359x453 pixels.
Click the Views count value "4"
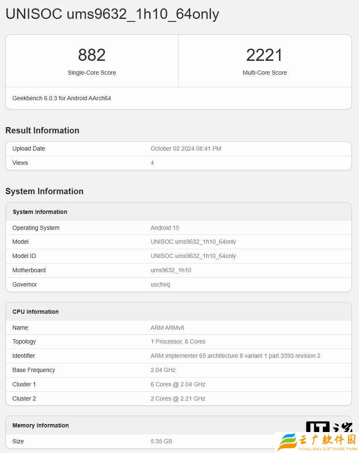[x=152, y=163]
